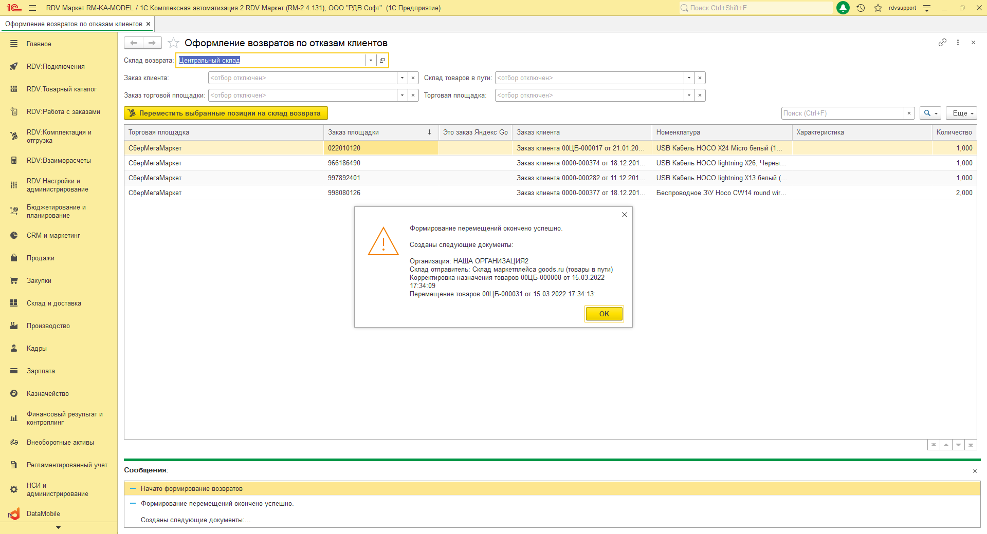Click Переместить выбранные позиции на склад возврата
Image resolution: width=987 pixels, height=534 pixels.
coord(226,113)
